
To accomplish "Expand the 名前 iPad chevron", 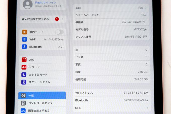I will point(146,8).
